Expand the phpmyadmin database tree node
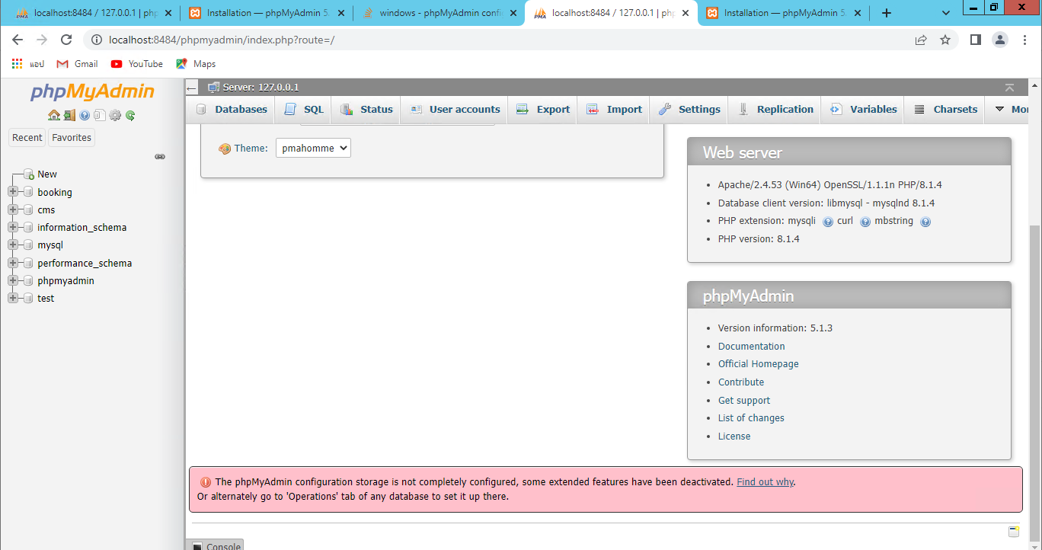 click(x=13, y=280)
